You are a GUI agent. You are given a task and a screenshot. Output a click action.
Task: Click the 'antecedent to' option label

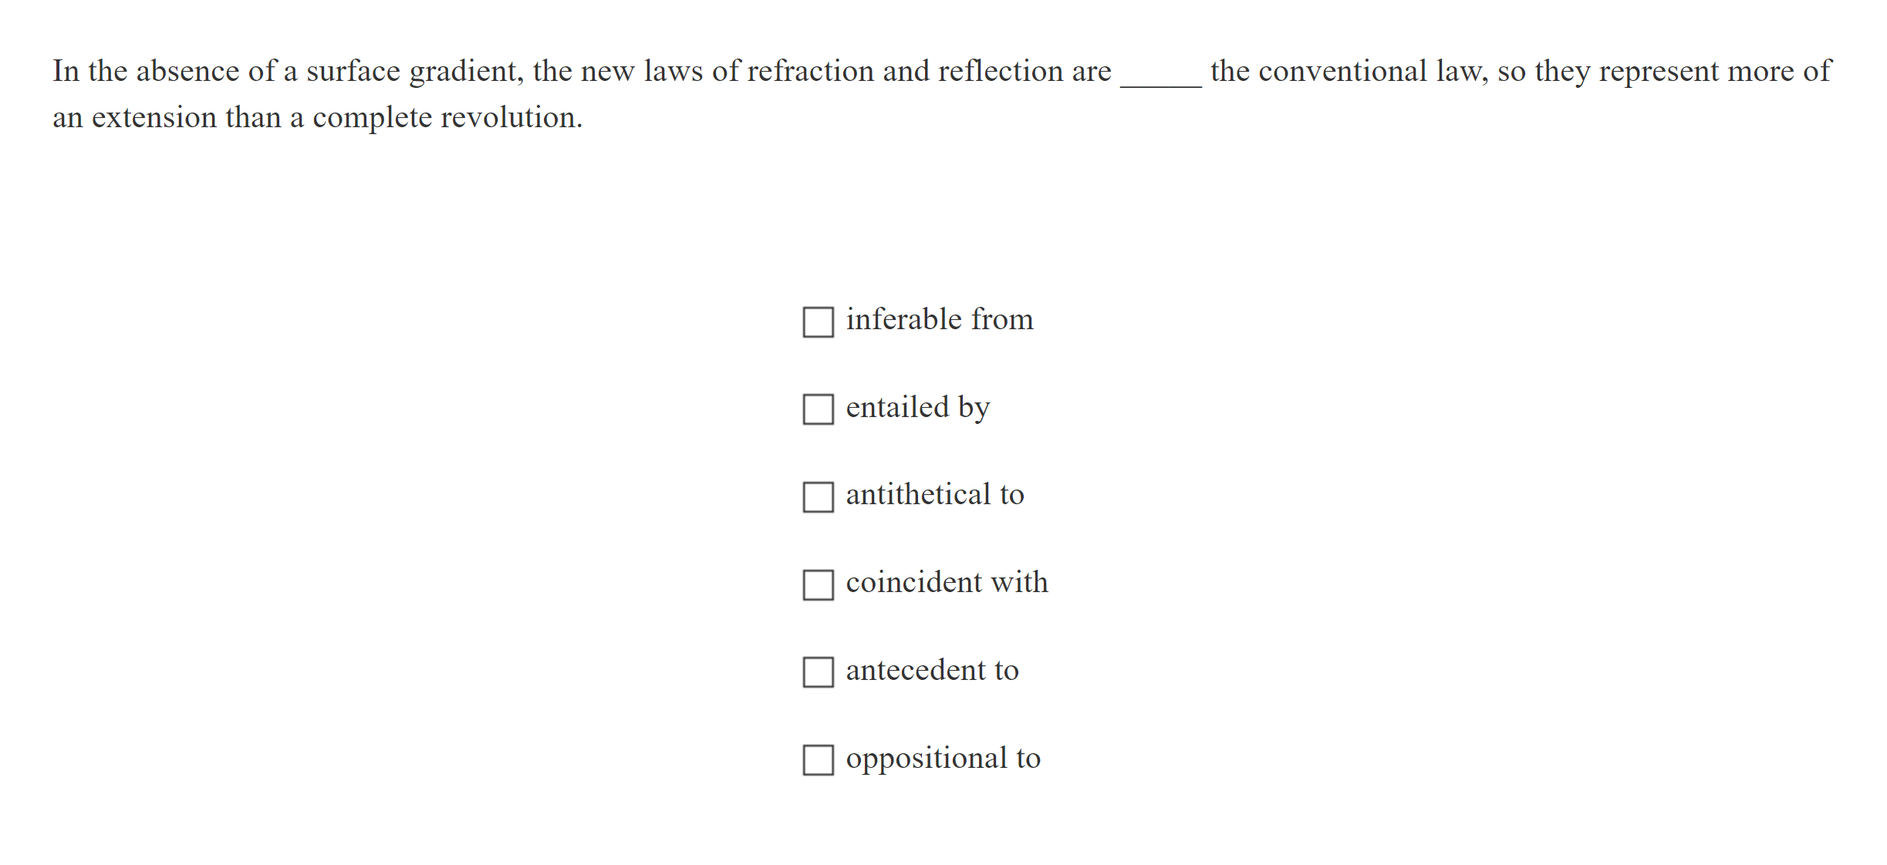[x=931, y=671]
